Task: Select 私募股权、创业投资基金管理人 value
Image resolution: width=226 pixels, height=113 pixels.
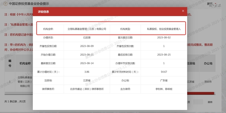Action: tap(164, 29)
